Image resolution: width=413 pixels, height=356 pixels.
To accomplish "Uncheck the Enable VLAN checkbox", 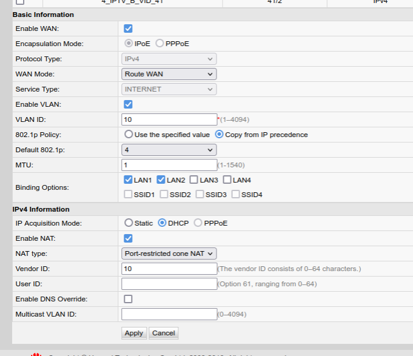I will pos(128,104).
